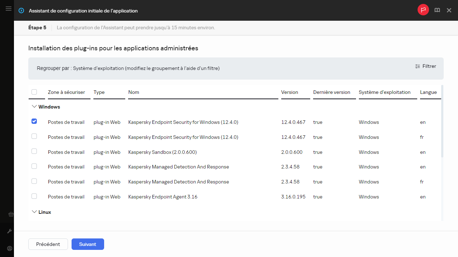Check the Kaspersky Sandbox (2.0.0.600) plug-in
The height and width of the screenshot is (257, 458).
tap(34, 151)
